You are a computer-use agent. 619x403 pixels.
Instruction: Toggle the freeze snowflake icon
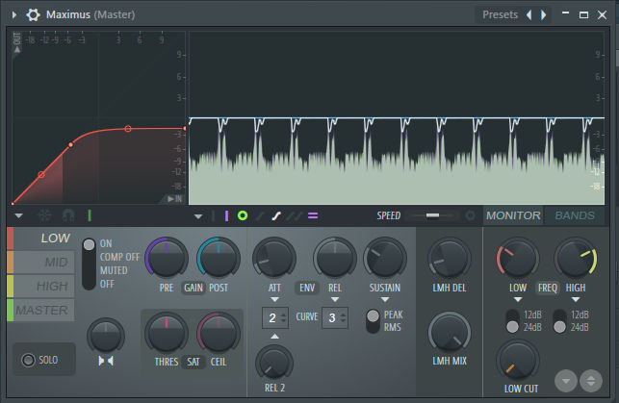[x=44, y=215]
